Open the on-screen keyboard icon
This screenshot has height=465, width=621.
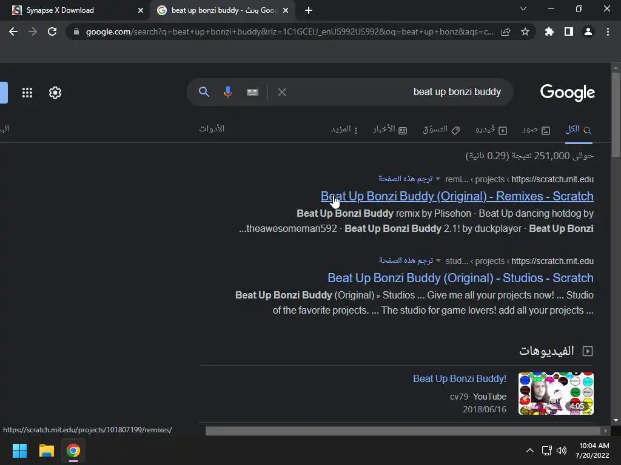coord(252,92)
